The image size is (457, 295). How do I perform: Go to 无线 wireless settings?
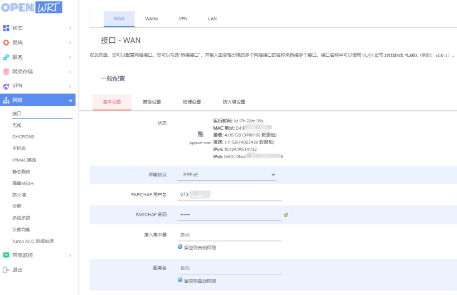(x=17, y=125)
